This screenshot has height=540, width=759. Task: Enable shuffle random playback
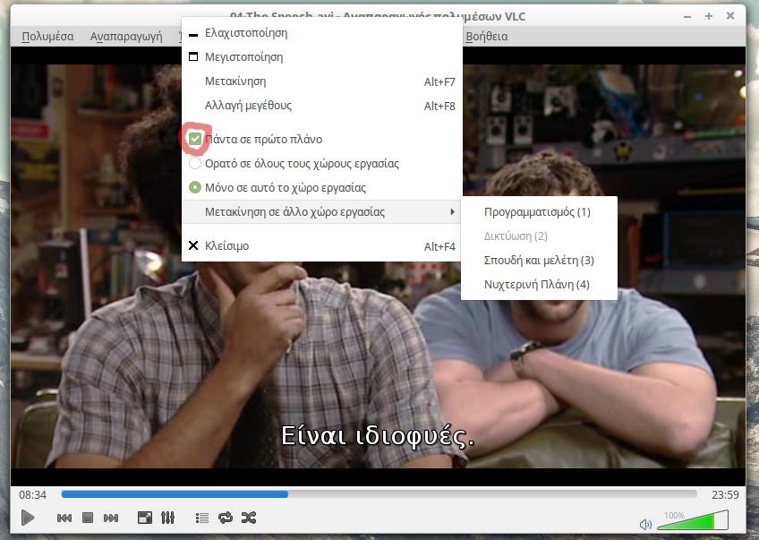[248, 518]
